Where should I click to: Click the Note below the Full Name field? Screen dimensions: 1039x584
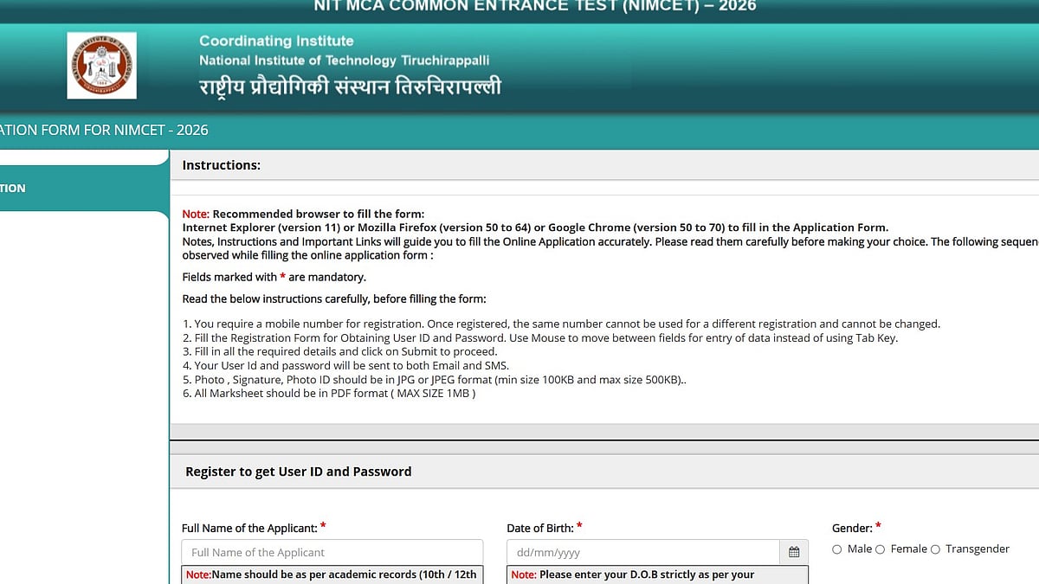coord(332,574)
